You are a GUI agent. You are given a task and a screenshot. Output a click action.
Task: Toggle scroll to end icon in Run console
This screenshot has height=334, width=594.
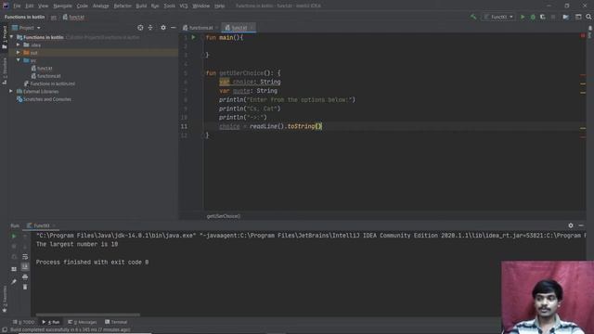click(25, 266)
